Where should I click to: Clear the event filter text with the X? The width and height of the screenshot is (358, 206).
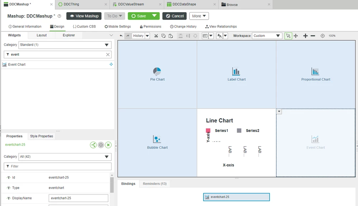click(x=108, y=54)
